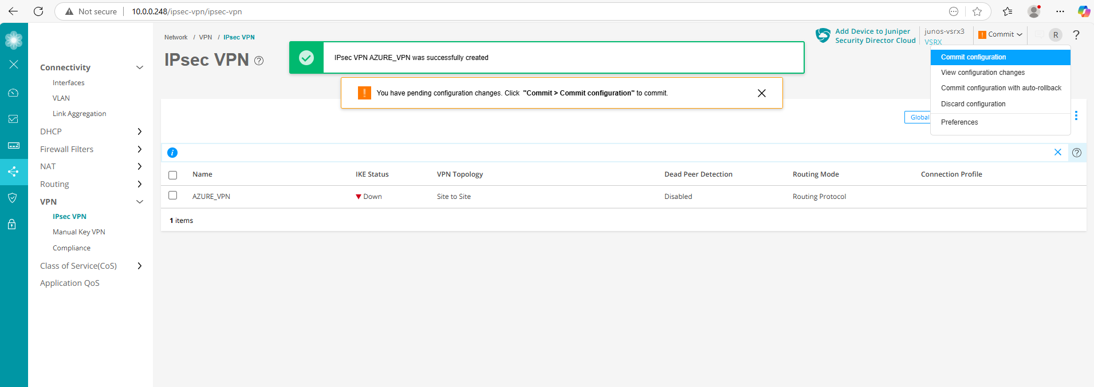This screenshot has width=1094, height=387.
Task: Open the three-dot more options menu
Action: 1076,115
